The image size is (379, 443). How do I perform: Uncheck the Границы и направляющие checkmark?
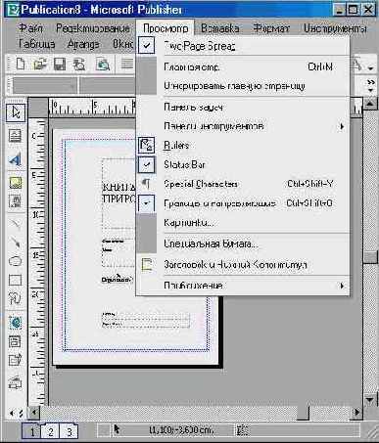146,203
